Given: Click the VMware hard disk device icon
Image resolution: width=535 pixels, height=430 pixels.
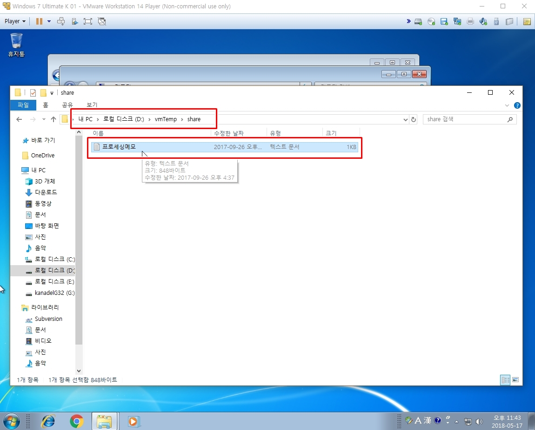Looking at the screenshot, I should point(418,21).
